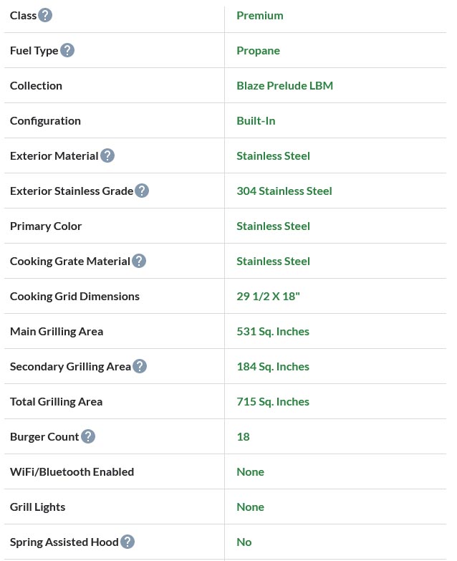Click the Burger Count value 18
Image resolution: width=457 pixels, height=561 pixels.
click(243, 436)
